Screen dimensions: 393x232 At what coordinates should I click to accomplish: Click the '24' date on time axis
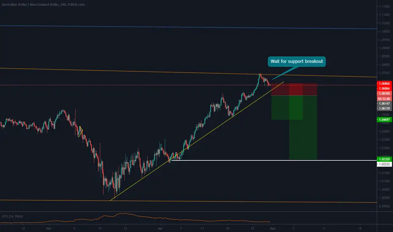pyautogui.click(x=23, y=229)
